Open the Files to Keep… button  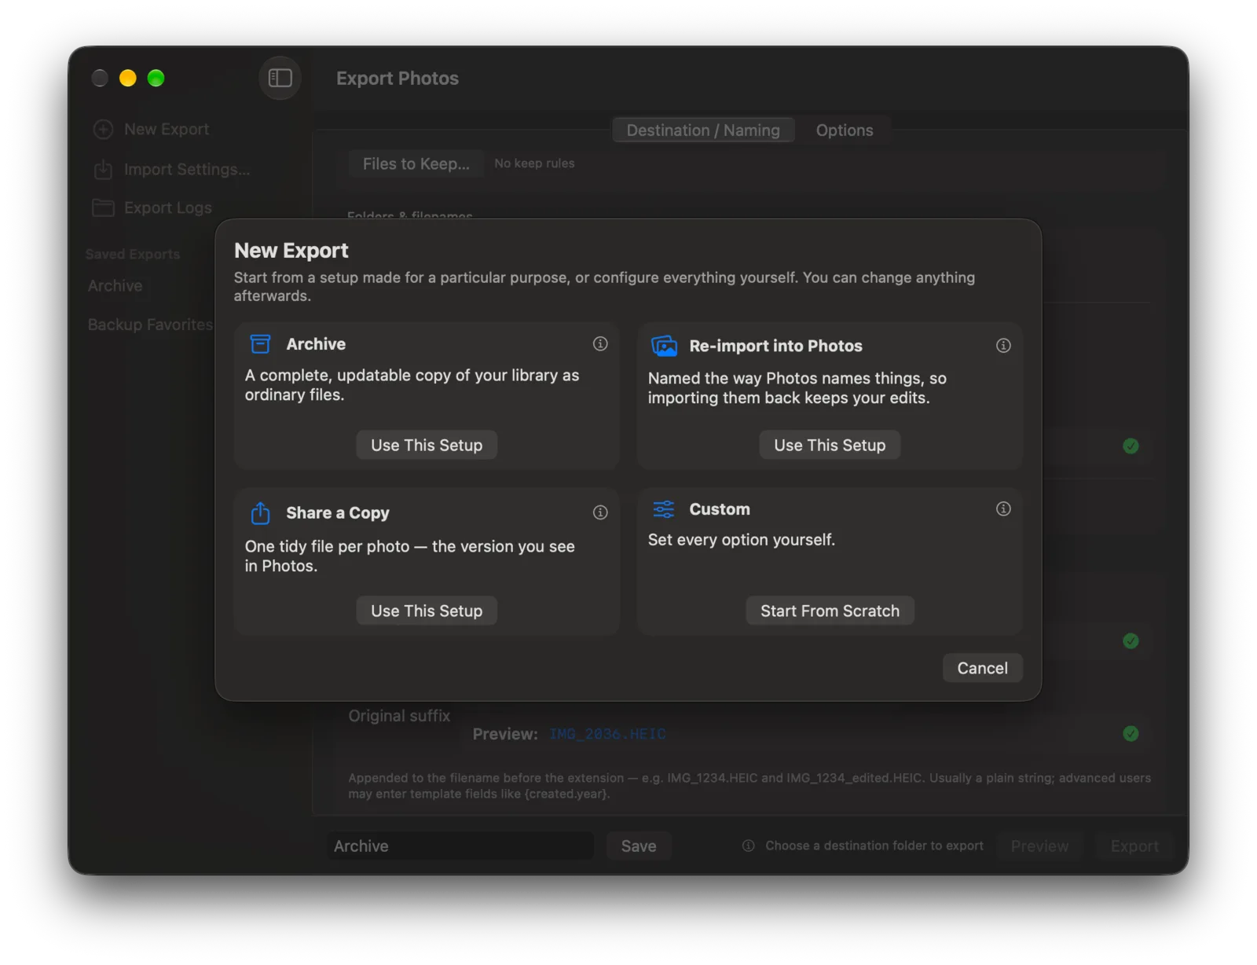click(x=416, y=163)
